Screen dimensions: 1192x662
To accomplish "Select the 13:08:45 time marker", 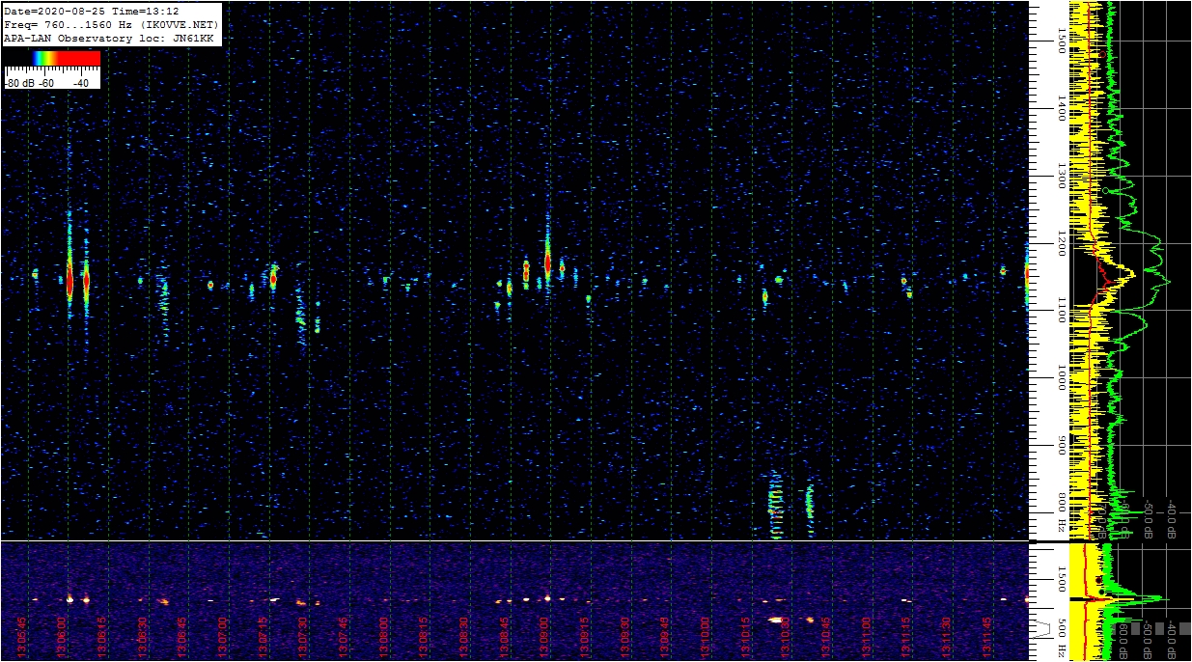I will click(x=505, y=637).
